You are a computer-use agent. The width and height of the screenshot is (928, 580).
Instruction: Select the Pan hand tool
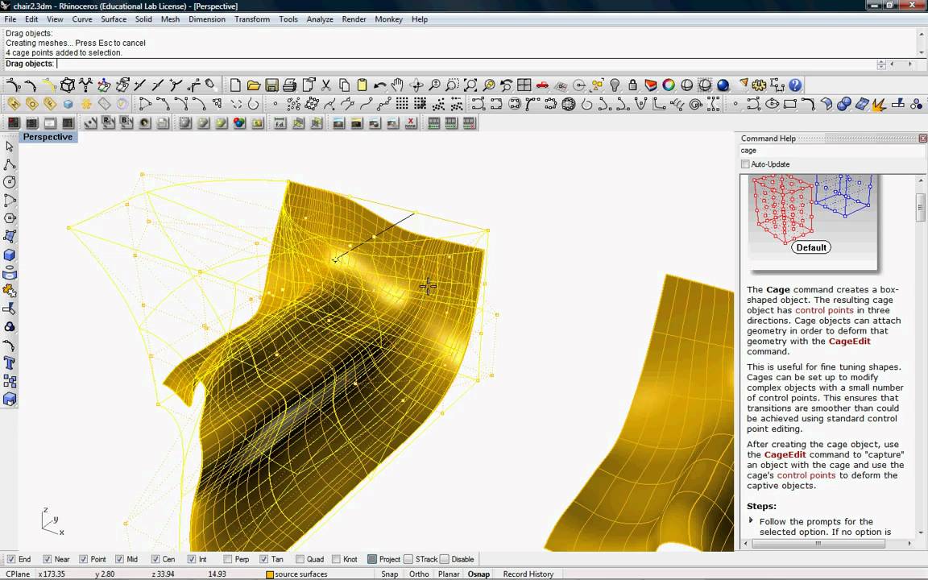coord(398,85)
